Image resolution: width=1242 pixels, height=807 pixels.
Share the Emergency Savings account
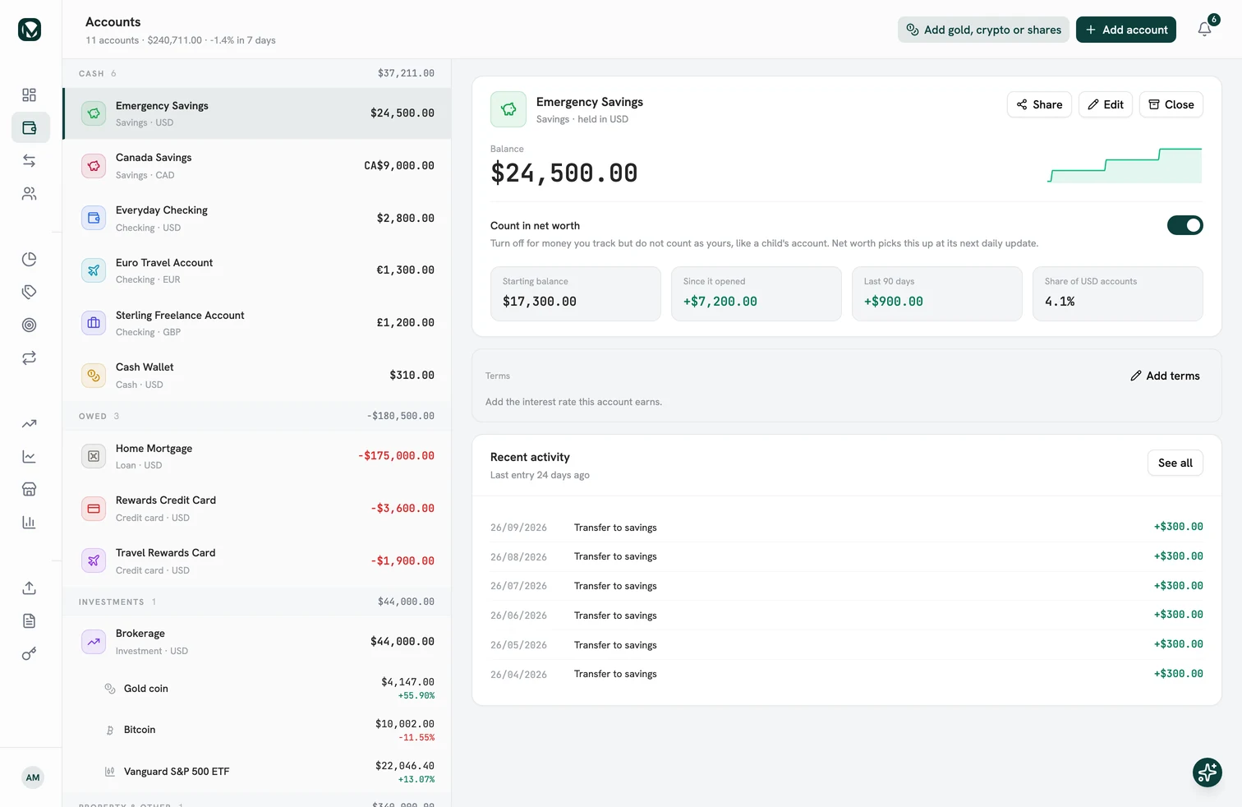point(1039,104)
